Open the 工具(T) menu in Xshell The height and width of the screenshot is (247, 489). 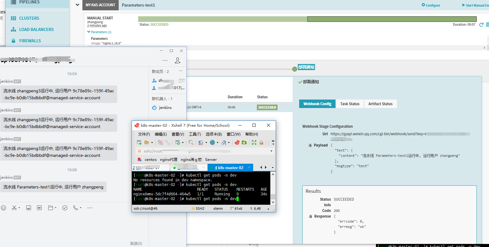[195, 134]
